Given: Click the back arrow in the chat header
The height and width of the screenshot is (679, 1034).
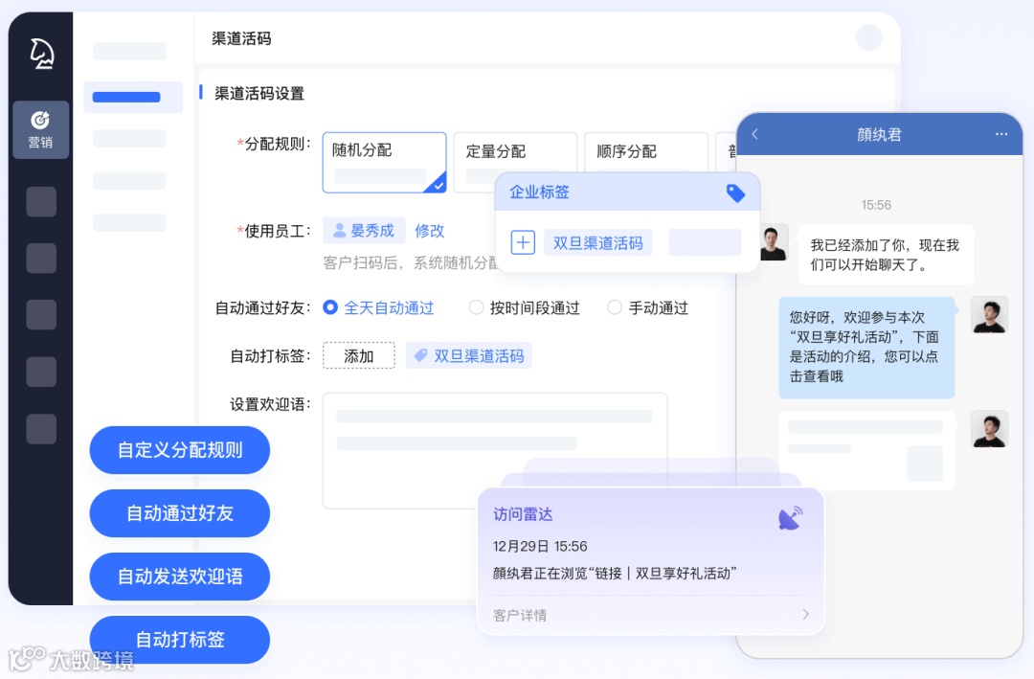Looking at the screenshot, I should click(x=755, y=134).
